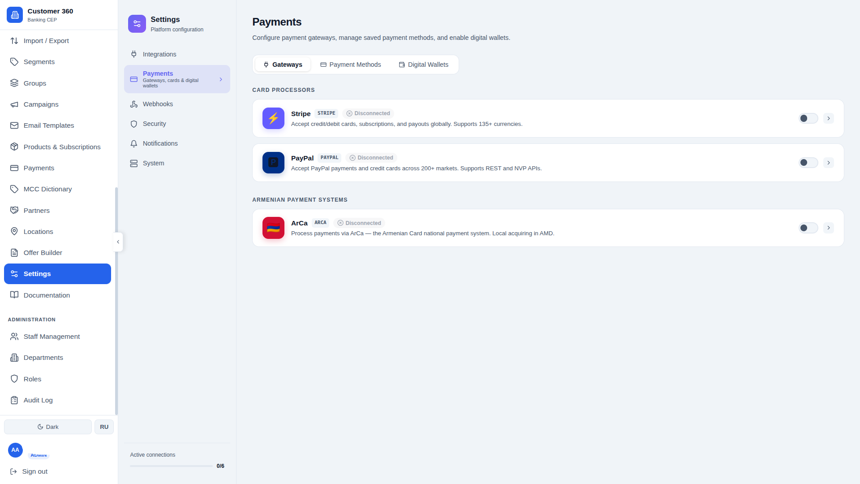Image resolution: width=860 pixels, height=484 pixels.
Task: Enable the ArCa gateway toggle
Action: click(808, 228)
